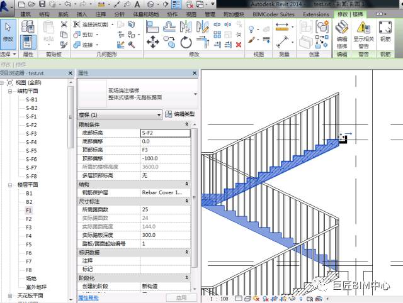This screenshot has width=403, height=303.
Task: Open the stair type selector dropdown
Action: tap(195, 94)
